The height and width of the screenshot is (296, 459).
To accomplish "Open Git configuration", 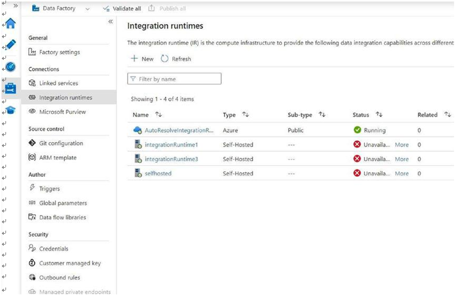I will point(61,143).
